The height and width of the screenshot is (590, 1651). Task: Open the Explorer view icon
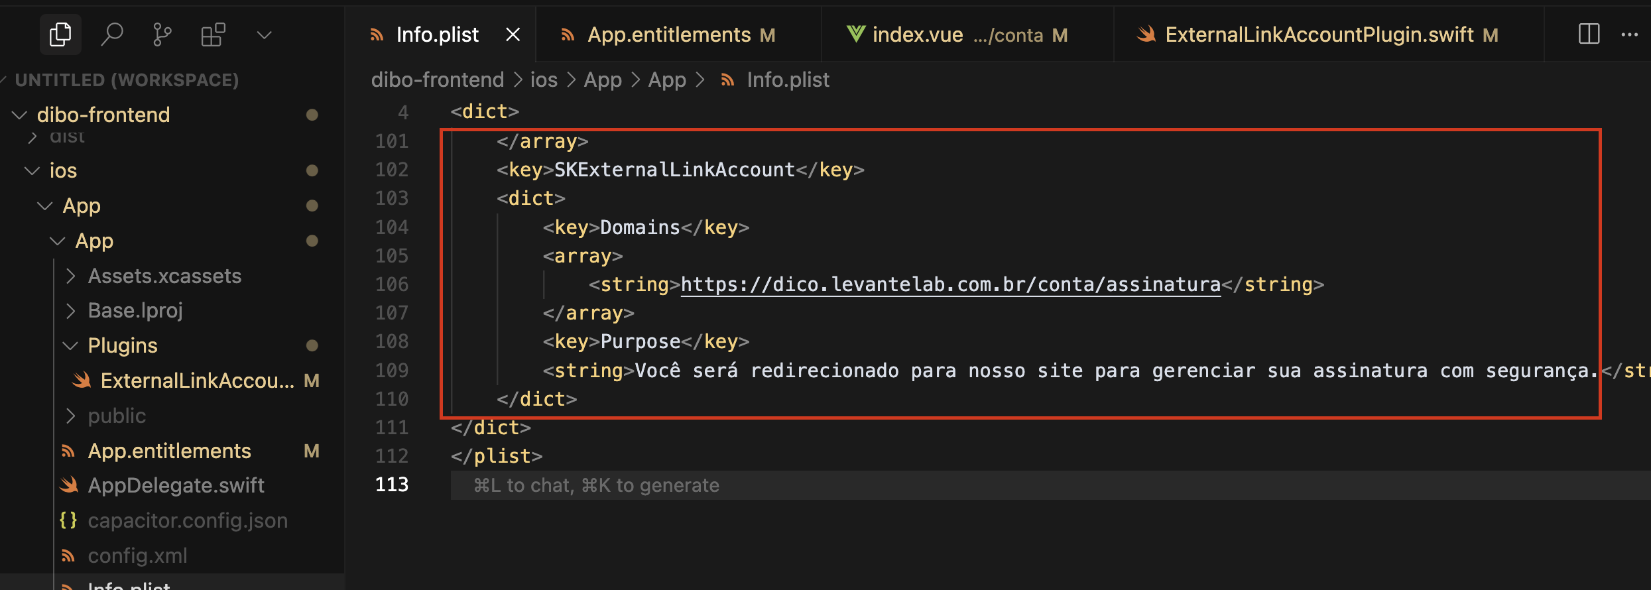coord(60,34)
